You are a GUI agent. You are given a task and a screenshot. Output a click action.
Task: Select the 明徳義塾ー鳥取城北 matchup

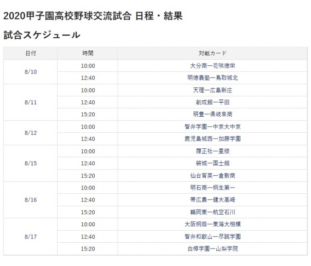[x=212, y=78]
